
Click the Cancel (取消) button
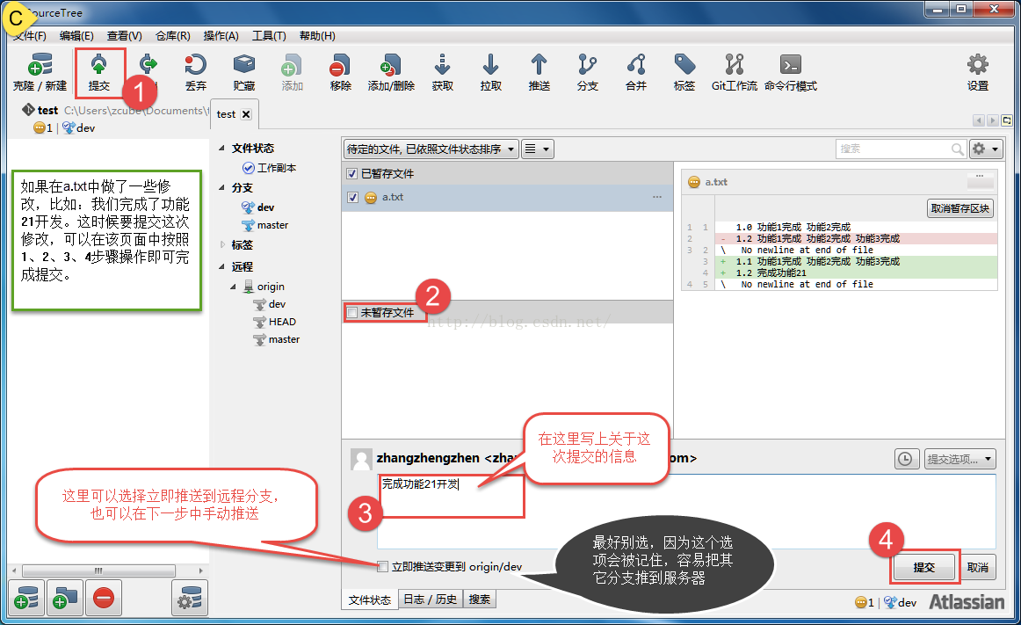tap(977, 567)
